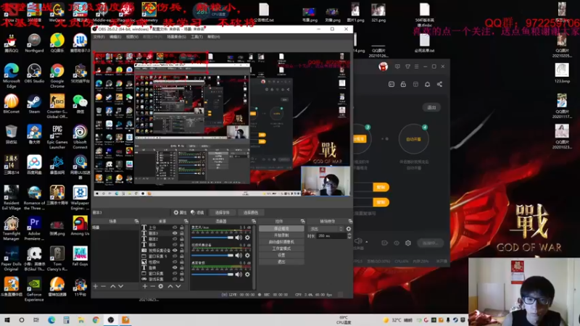Open Chrome from the Windows taskbar
Image resolution: width=580 pixels, height=326 pixels.
coord(96,319)
